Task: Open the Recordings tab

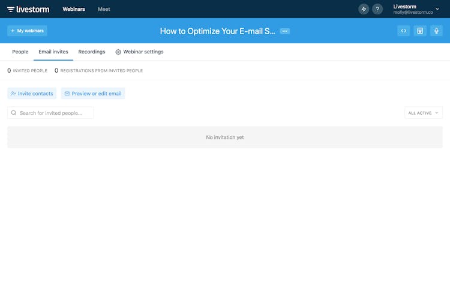Action: (92, 52)
